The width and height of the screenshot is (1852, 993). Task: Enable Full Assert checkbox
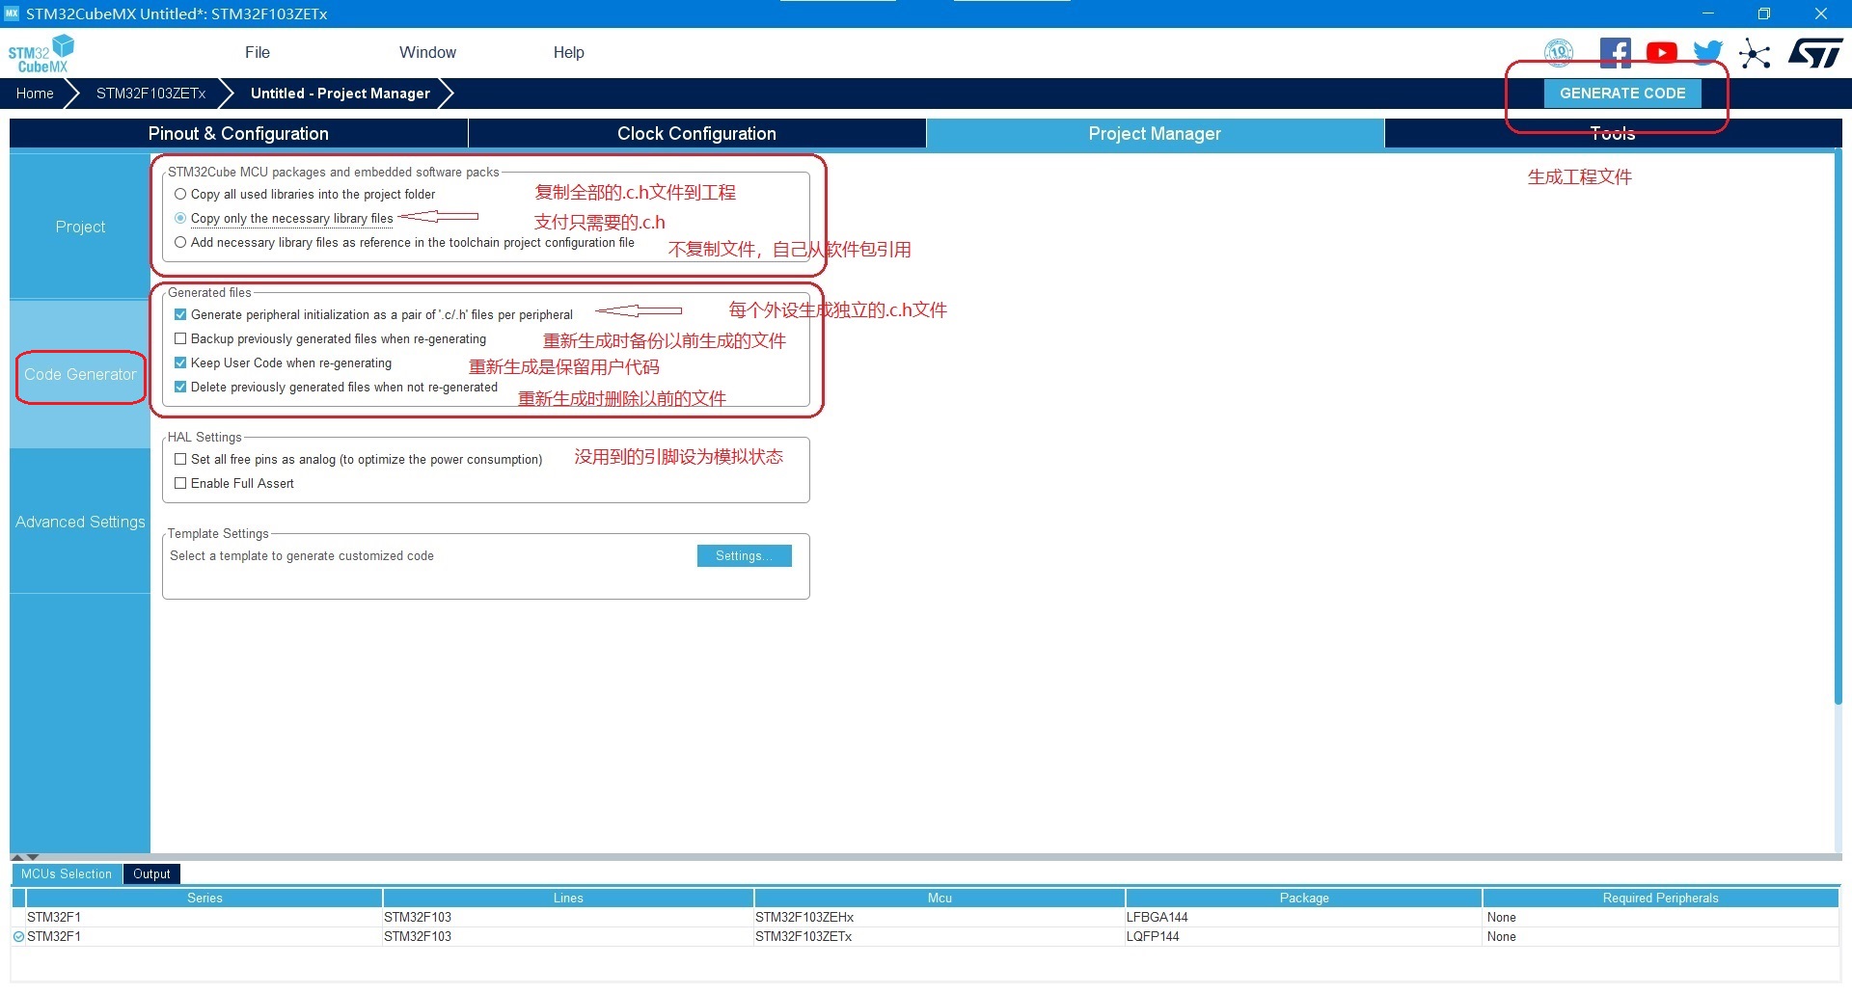(180, 483)
